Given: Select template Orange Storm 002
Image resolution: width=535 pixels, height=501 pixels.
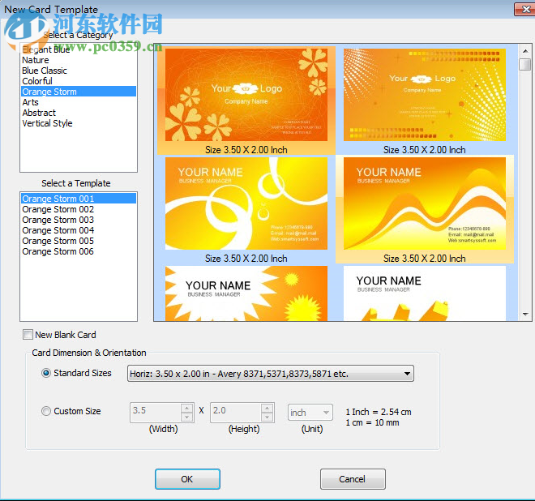Looking at the screenshot, I should pyautogui.click(x=79, y=209).
